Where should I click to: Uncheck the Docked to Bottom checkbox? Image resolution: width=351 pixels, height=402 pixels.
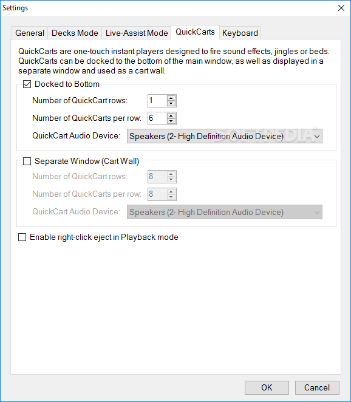[x=27, y=84]
